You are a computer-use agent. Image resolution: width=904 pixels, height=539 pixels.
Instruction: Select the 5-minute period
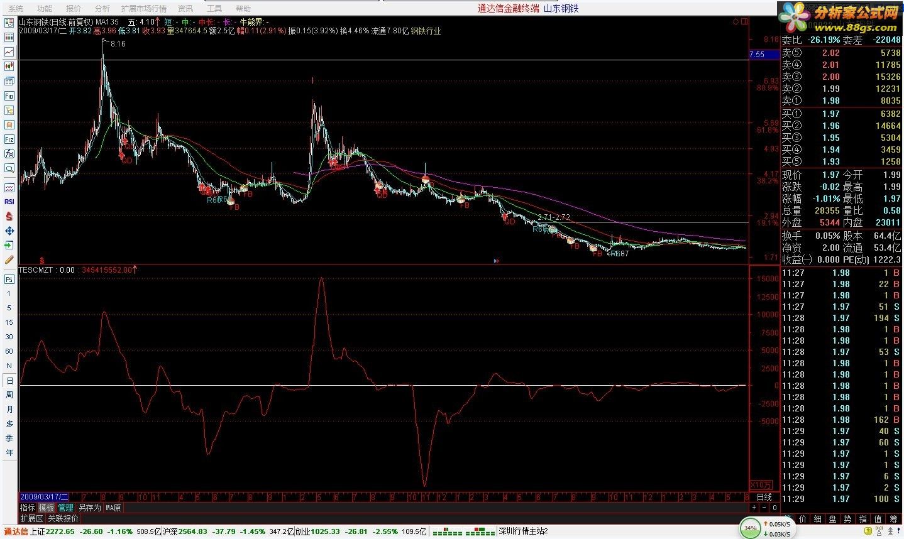pyautogui.click(x=9, y=308)
